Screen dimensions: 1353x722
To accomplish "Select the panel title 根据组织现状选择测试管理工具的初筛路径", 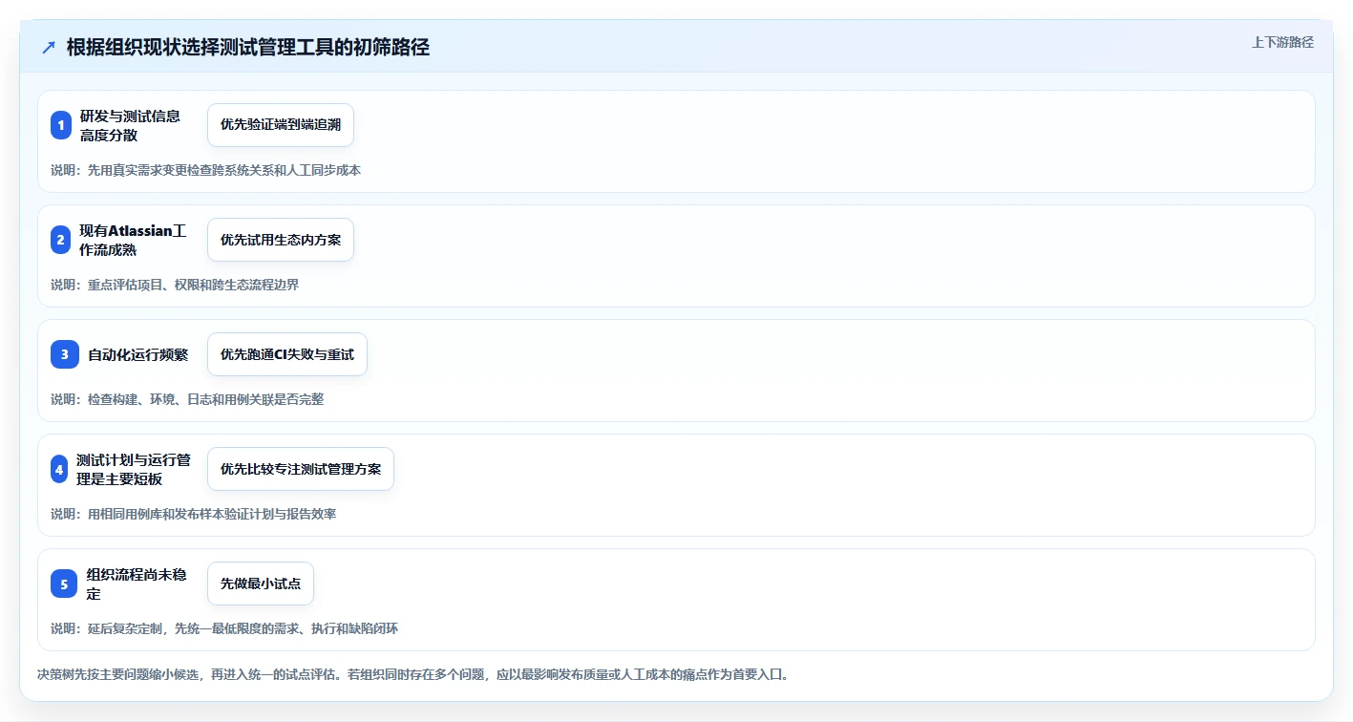I will (x=248, y=48).
